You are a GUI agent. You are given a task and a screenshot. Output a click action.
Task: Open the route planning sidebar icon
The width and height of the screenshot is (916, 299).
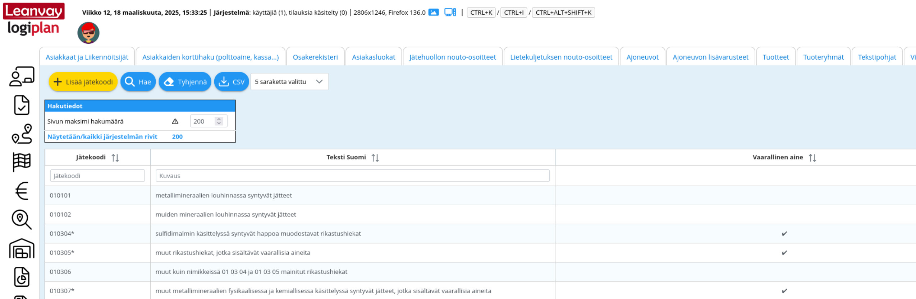pyautogui.click(x=22, y=134)
